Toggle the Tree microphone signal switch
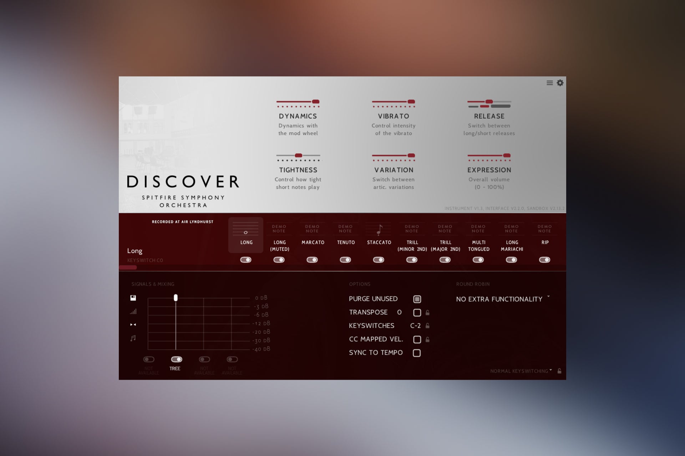685x456 pixels. click(176, 359)
